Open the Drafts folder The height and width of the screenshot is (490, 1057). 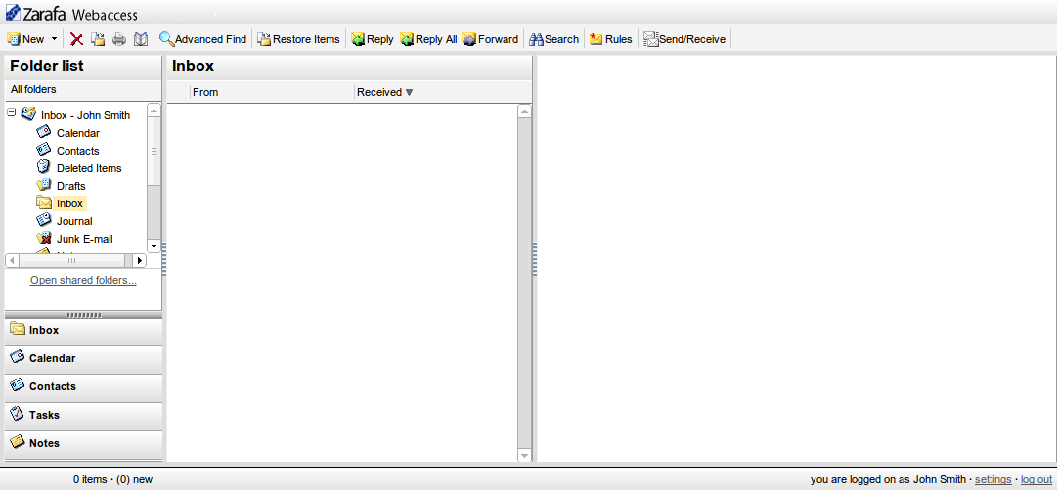[x=70, y=186]
